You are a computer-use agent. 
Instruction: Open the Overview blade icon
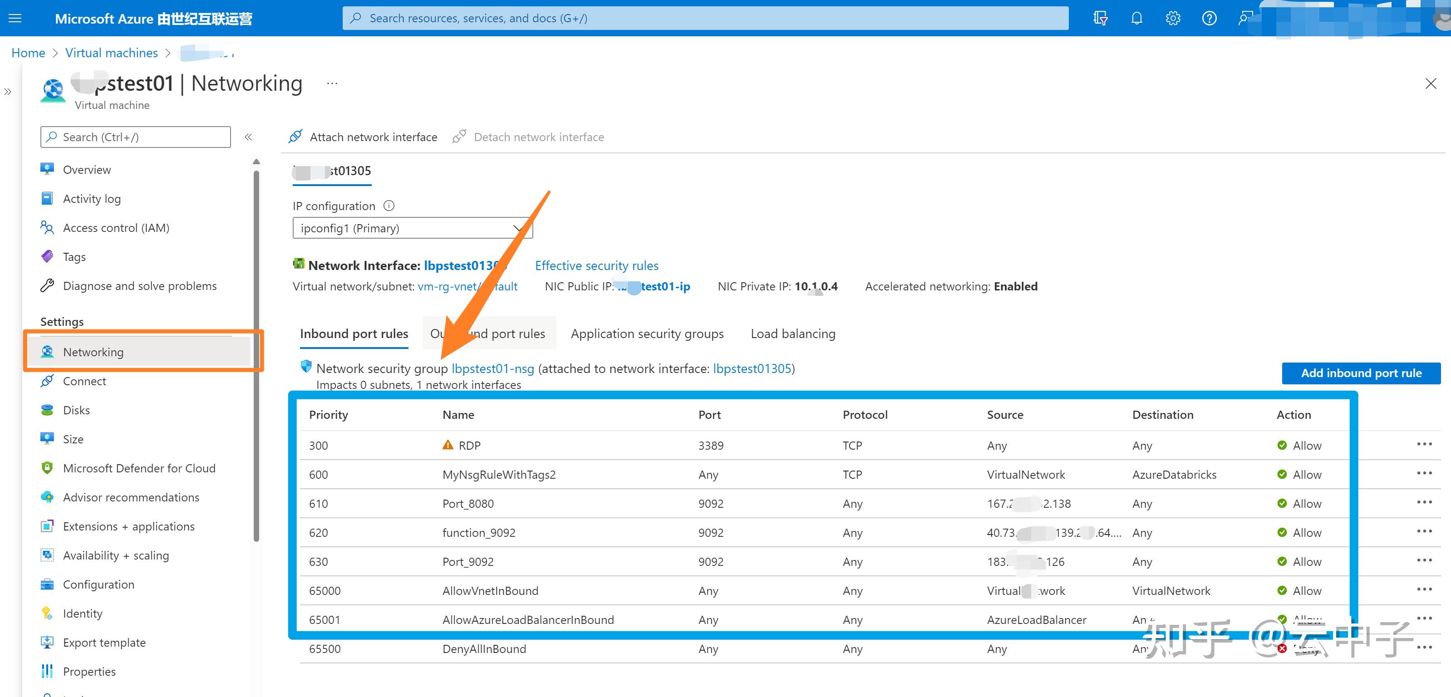pyautogui.click(x=47, y=169)
